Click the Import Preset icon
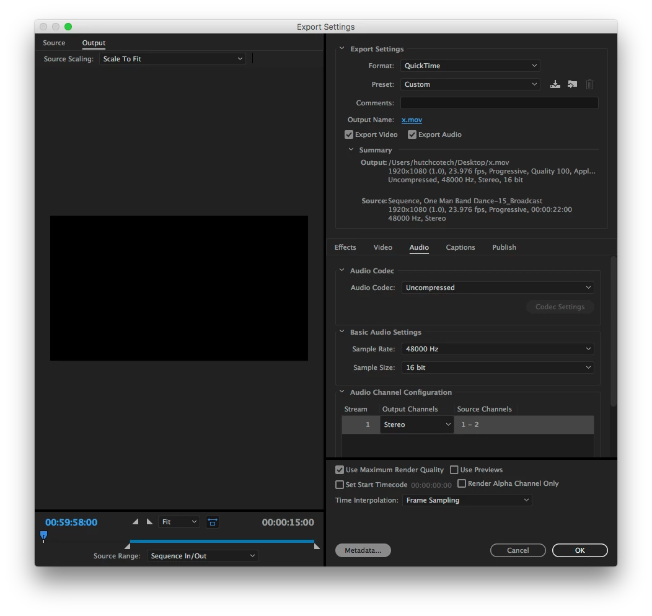Screen dimensions: 652x616 coord(572,84)
